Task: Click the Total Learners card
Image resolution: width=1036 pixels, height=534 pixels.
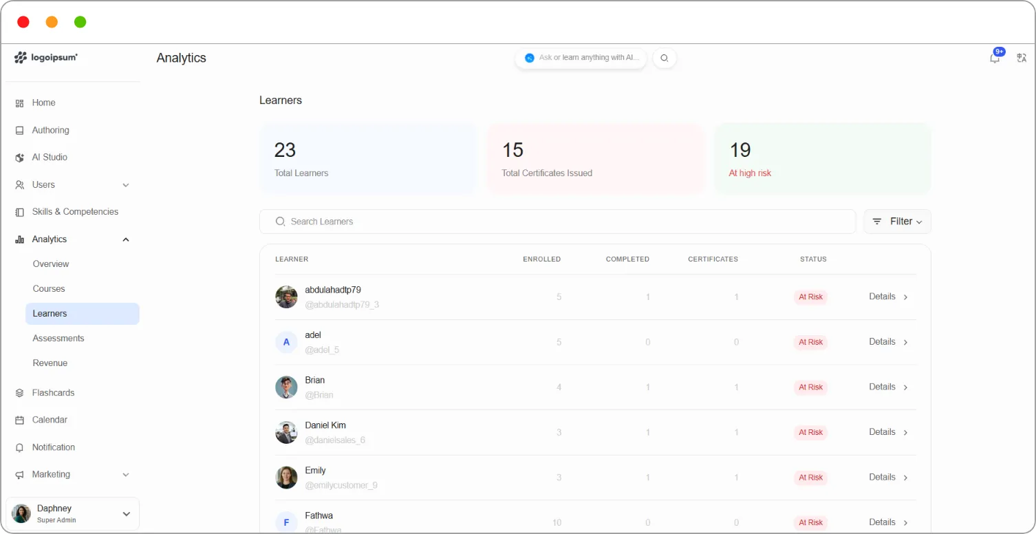Action: (x=368, y=159)
